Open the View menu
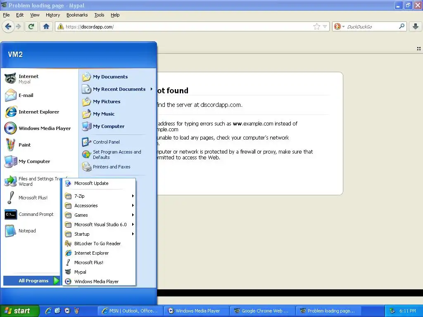Screen dimensions: 423x317 [x=35, y=15]
